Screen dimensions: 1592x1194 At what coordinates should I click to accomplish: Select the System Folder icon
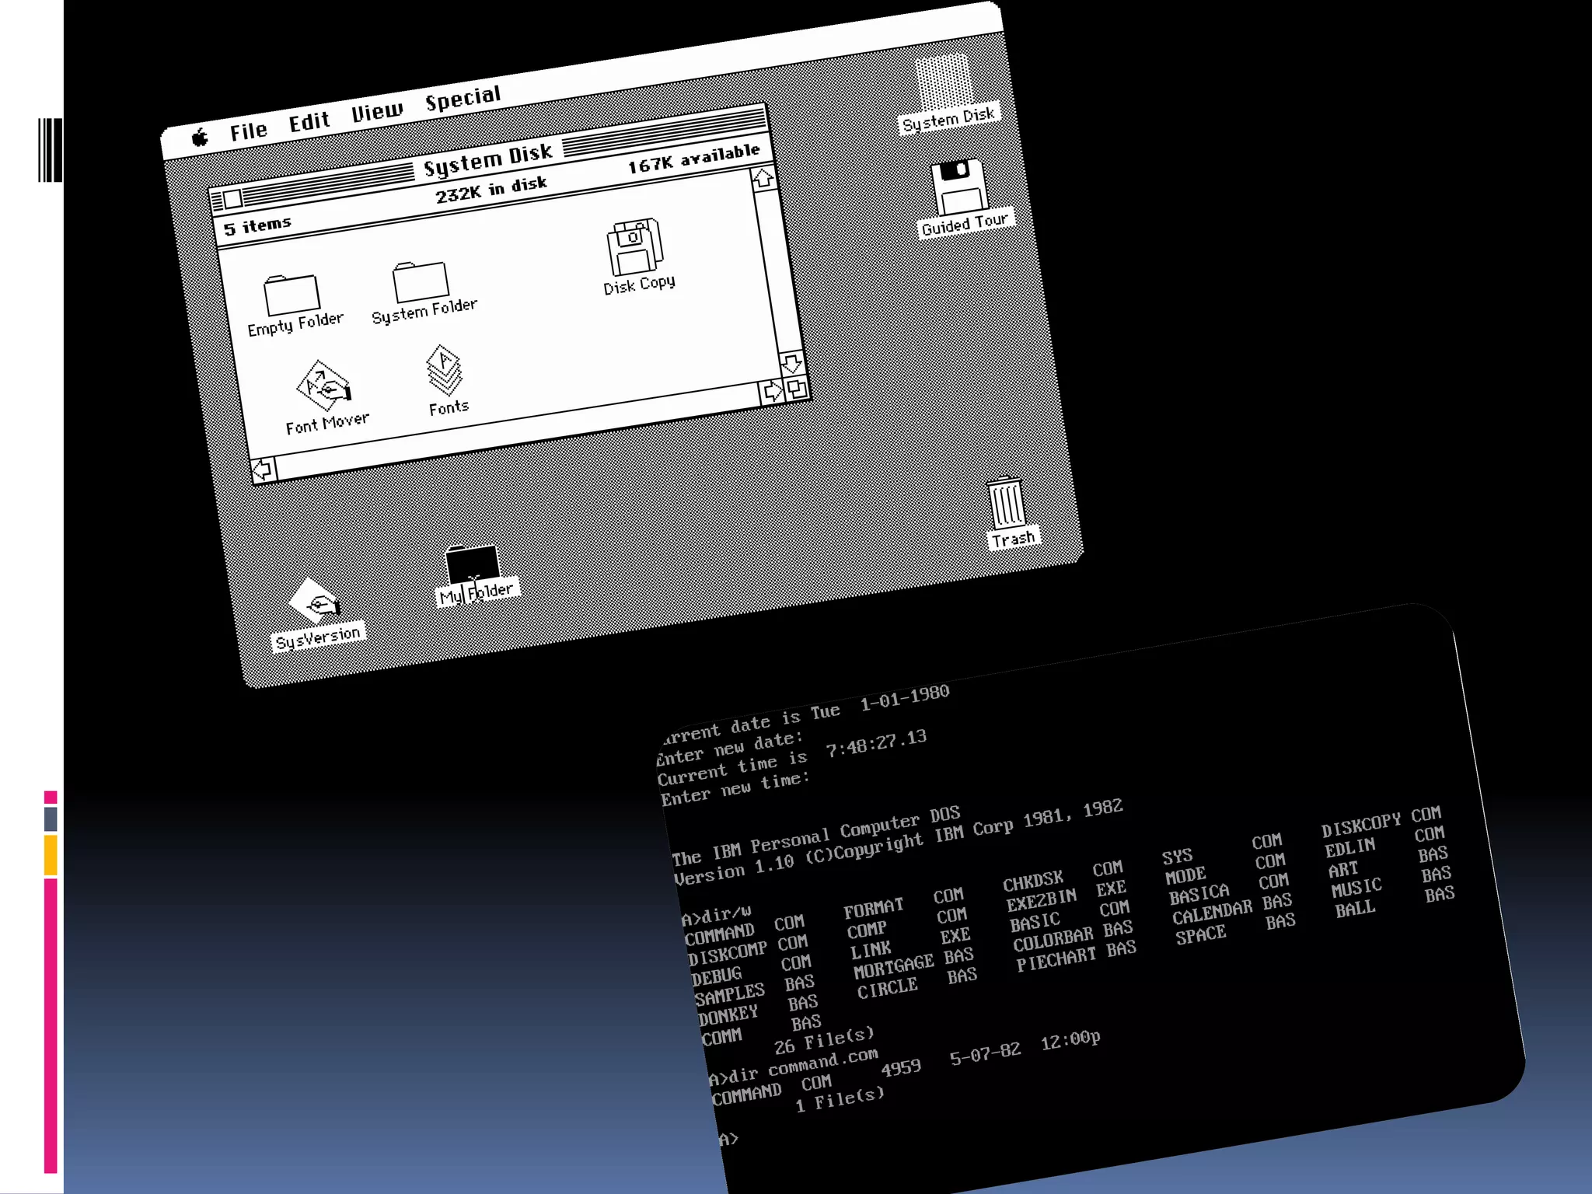click(421, 282)
